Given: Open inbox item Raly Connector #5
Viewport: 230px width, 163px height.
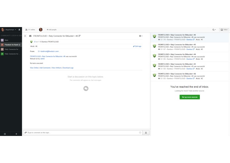Looking at the screenshot, I should [x=190, y=47].
